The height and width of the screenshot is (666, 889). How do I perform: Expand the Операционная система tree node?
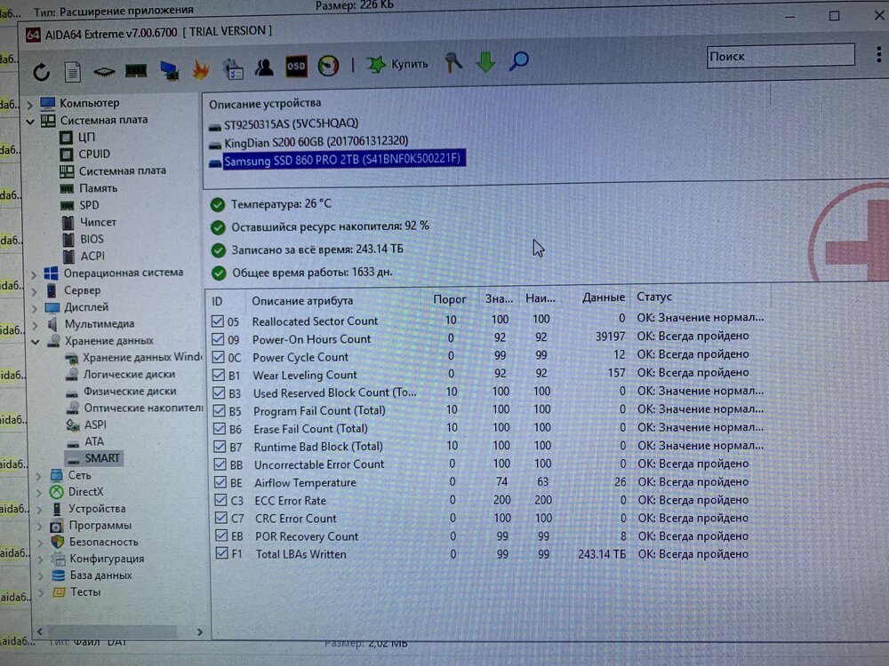[32, 274]
